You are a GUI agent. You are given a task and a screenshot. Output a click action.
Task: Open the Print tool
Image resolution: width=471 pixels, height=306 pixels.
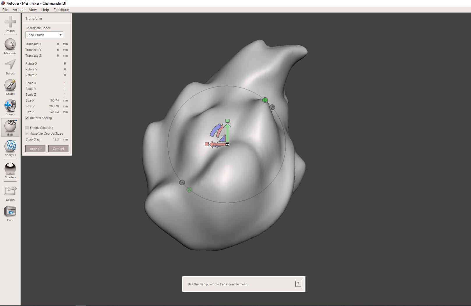coord(10,213)
